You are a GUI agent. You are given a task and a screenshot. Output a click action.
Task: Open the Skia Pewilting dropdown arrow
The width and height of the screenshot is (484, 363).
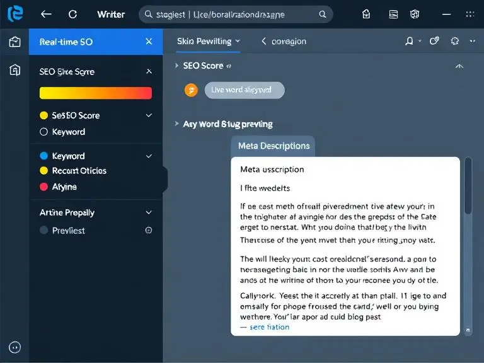(238, 41)
